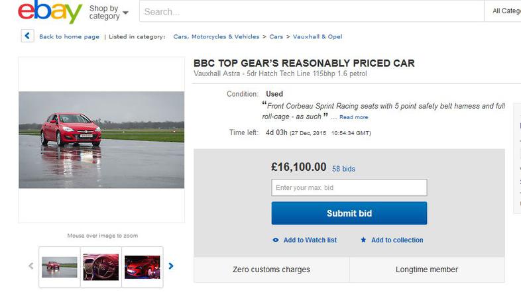
Task: Show previous thumbnails with left arrow
Action: 30,266
